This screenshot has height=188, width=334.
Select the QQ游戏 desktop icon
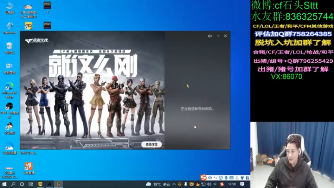point(9,129)
